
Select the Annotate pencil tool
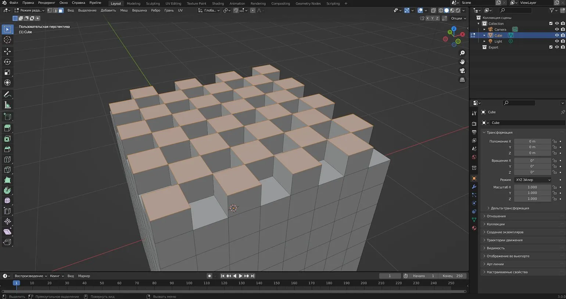[x=7, y=95]
